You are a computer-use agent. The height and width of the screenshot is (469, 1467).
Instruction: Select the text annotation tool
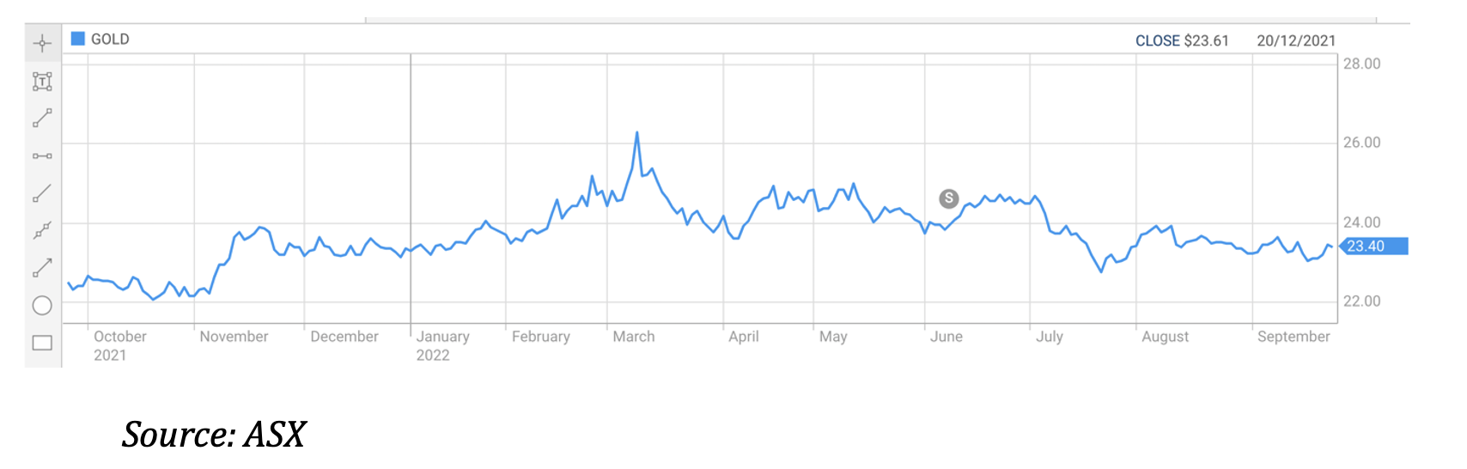[42, 82]
